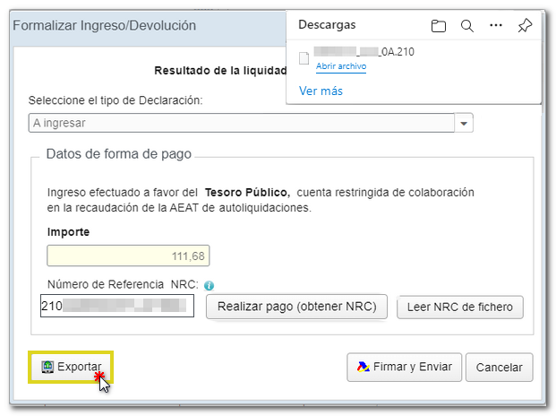Image resolution: width=556 pixels, height=416 pixels.
Task: Open the 'A ingresar' combo box
Action: (242, 122)
